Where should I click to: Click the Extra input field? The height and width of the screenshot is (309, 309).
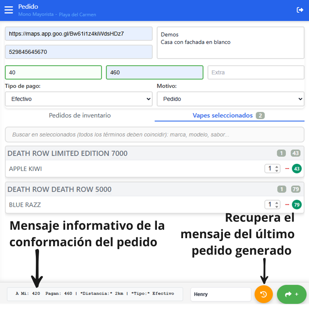pos(255,72)
